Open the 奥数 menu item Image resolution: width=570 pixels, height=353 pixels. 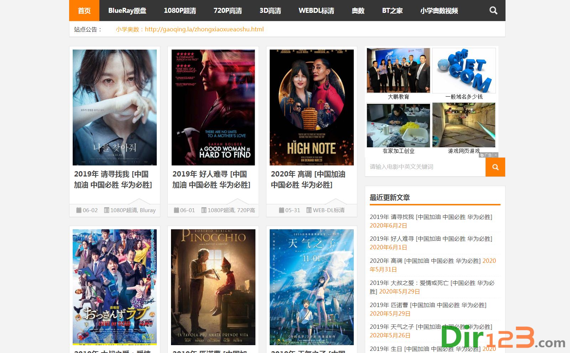pos(358,10)
